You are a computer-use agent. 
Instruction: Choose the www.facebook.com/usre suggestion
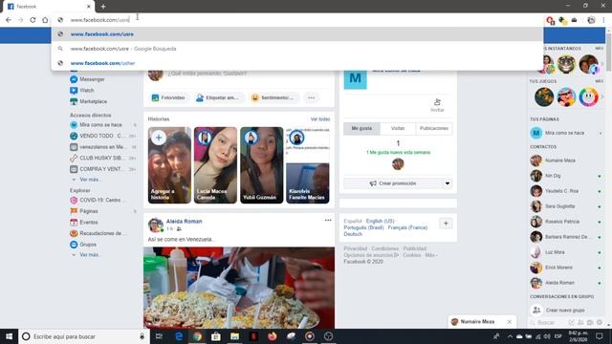pyautogui.click(x=297, y=34)
